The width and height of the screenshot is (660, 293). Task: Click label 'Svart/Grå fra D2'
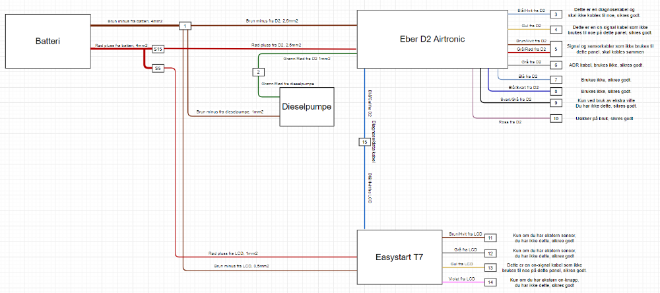coord(515,100)
